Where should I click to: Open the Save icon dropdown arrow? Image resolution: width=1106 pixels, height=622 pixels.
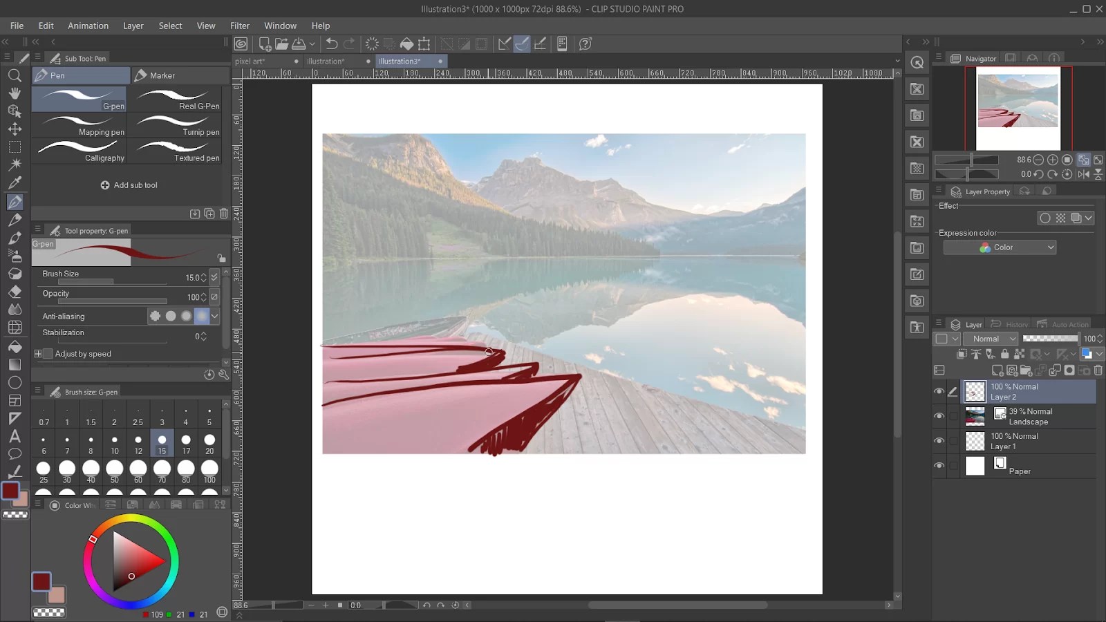coord(312,44)
